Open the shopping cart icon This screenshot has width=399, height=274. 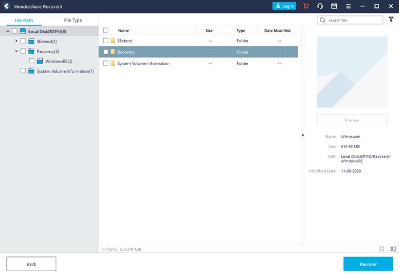pos(306,6)
